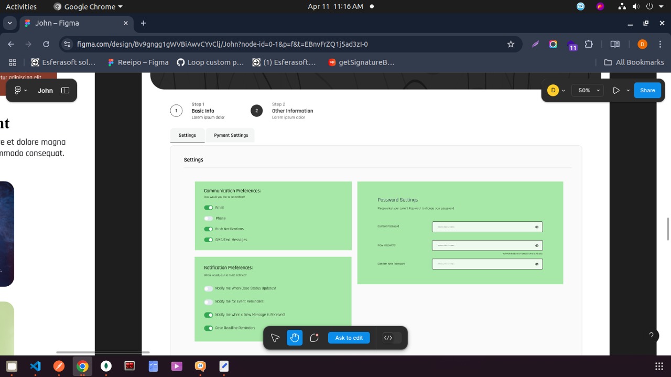Select the Comment bubble tool

tap(315, 338)
